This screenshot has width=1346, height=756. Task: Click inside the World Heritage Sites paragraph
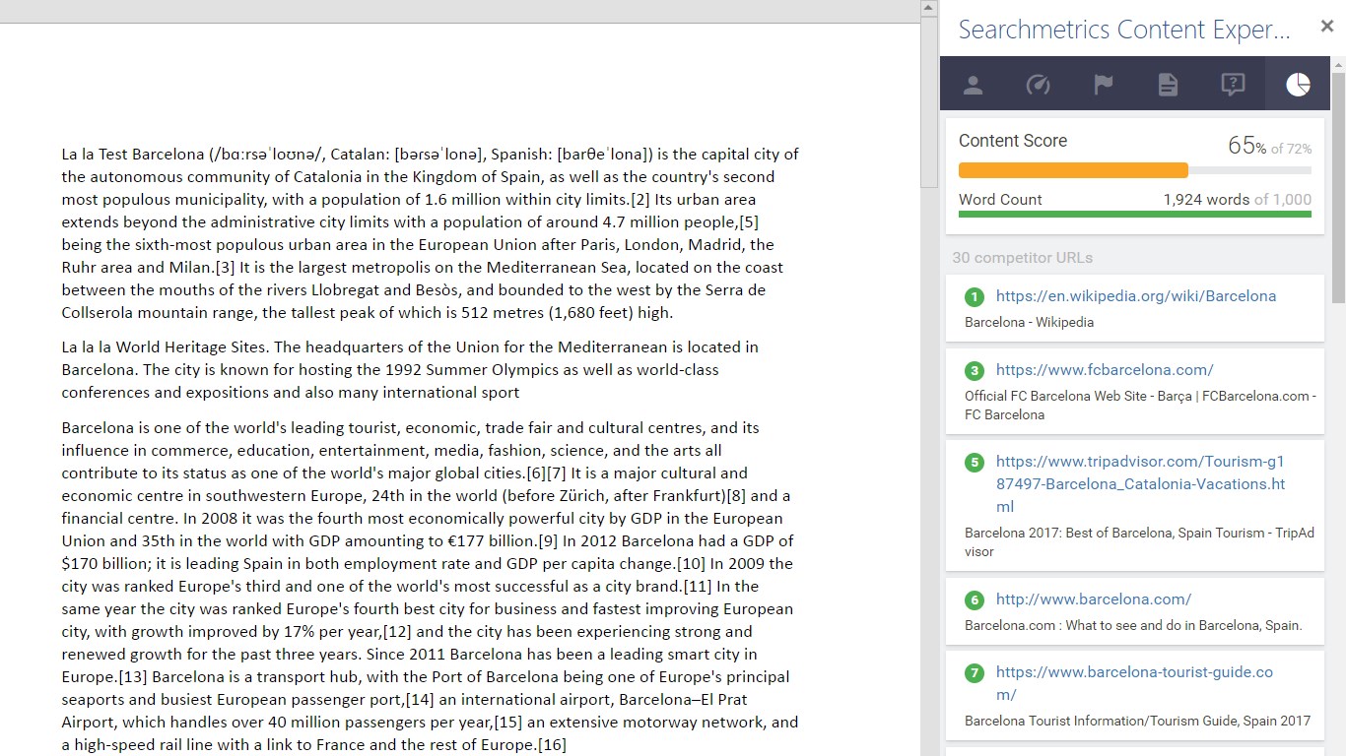click(409, 369)
